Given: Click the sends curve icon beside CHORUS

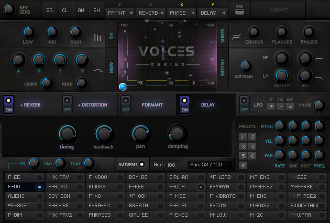Looking at the screenshot, I should 236,37.
